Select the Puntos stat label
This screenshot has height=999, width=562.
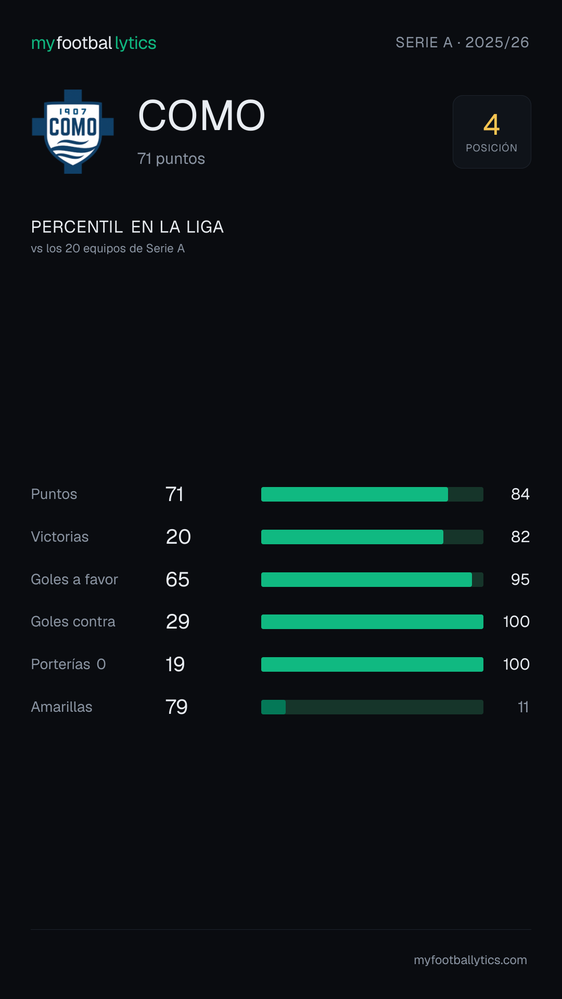click(x=54, y=494)
